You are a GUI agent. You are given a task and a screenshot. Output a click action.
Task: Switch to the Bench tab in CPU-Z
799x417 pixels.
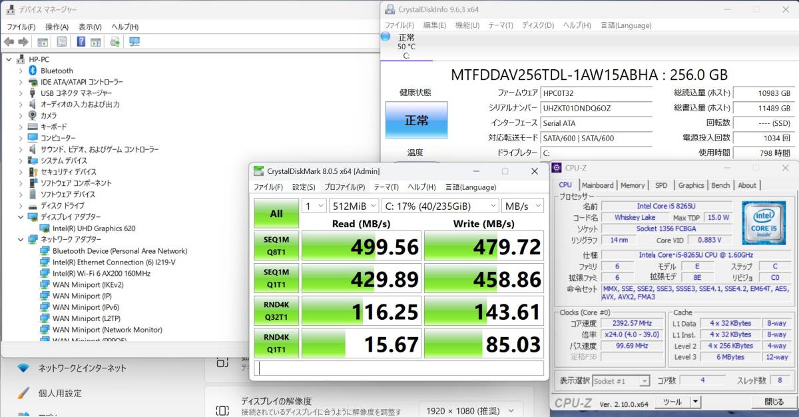(x=720, y=185)
